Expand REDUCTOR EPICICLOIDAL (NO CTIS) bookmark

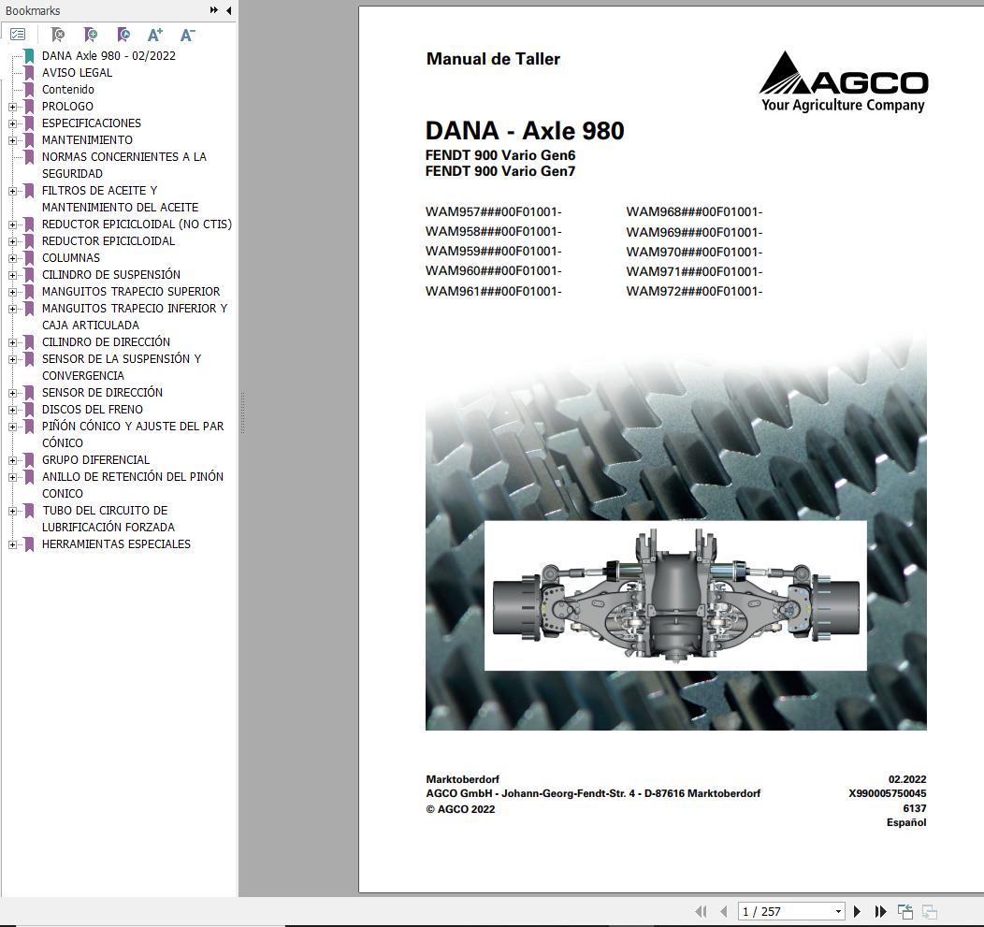pyautogui.click(x=12, y=225)
